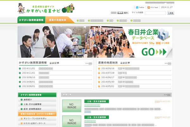Open オンリーワン☆かすがい in the sidebar
This screenshot has width=190, height=127.
click(37, 118)
